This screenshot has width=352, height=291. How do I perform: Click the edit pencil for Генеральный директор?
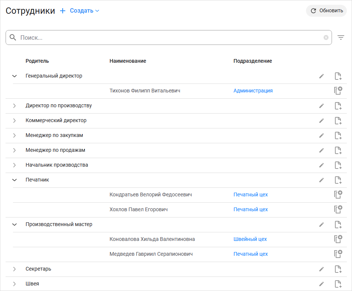pos(321,76)
